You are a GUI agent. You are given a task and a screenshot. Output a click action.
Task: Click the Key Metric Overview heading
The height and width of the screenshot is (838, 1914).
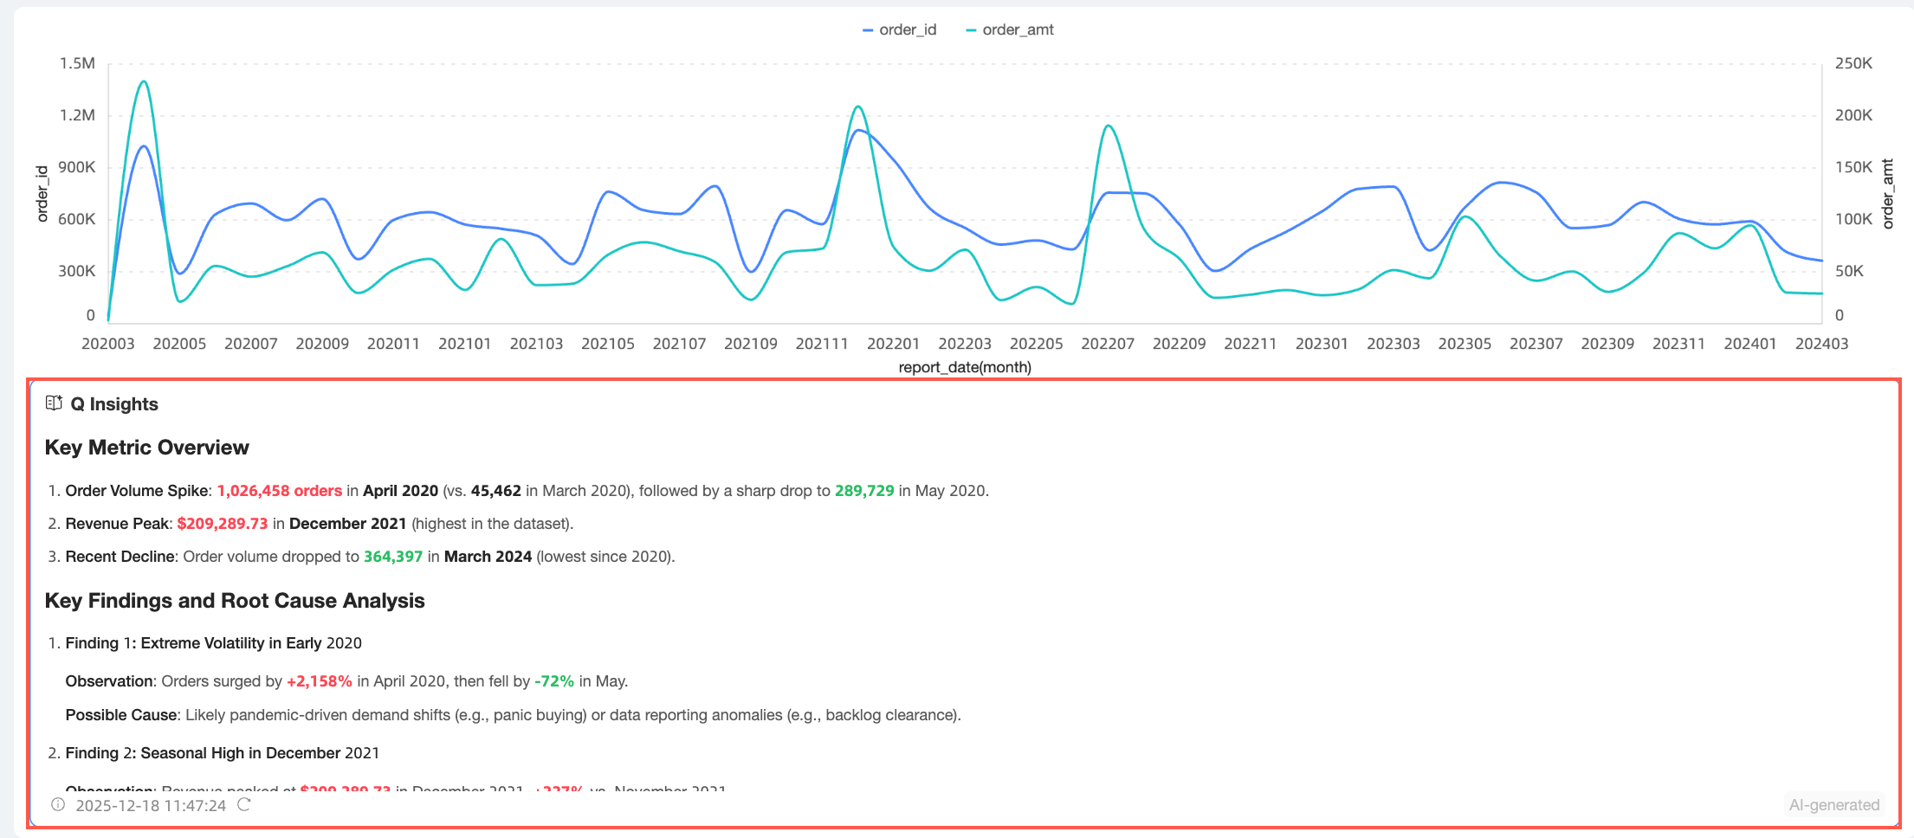147,448
